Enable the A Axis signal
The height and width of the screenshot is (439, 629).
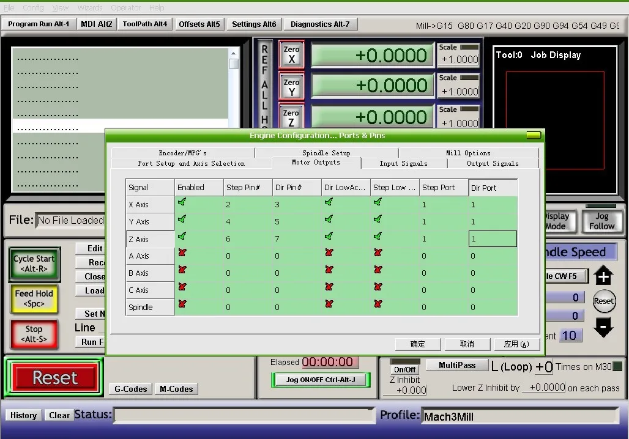182,253
